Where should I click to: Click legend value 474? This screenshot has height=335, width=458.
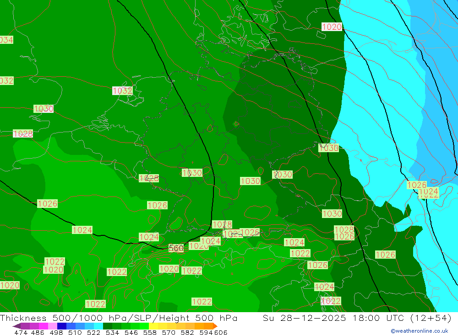coord(21,332)
